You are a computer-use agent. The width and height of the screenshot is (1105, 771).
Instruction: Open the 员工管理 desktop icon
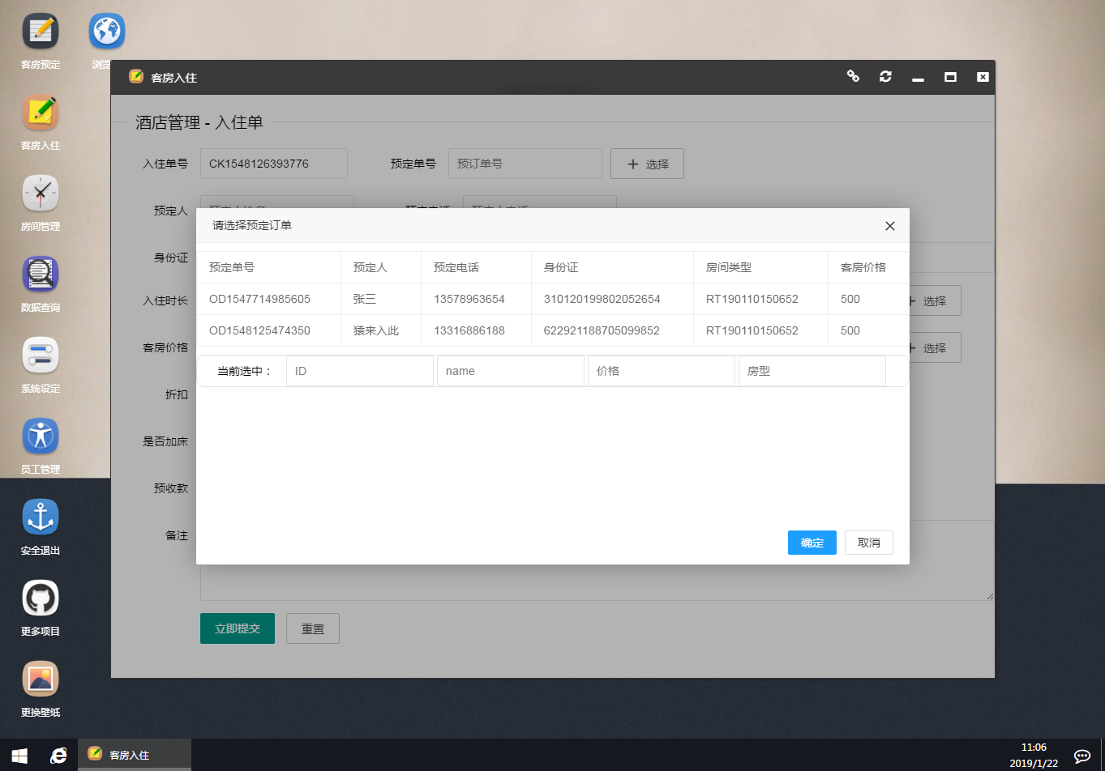tap(41, 437)
